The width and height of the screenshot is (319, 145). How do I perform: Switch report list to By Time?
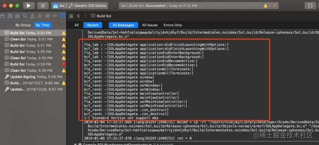[x=43, y=25]
